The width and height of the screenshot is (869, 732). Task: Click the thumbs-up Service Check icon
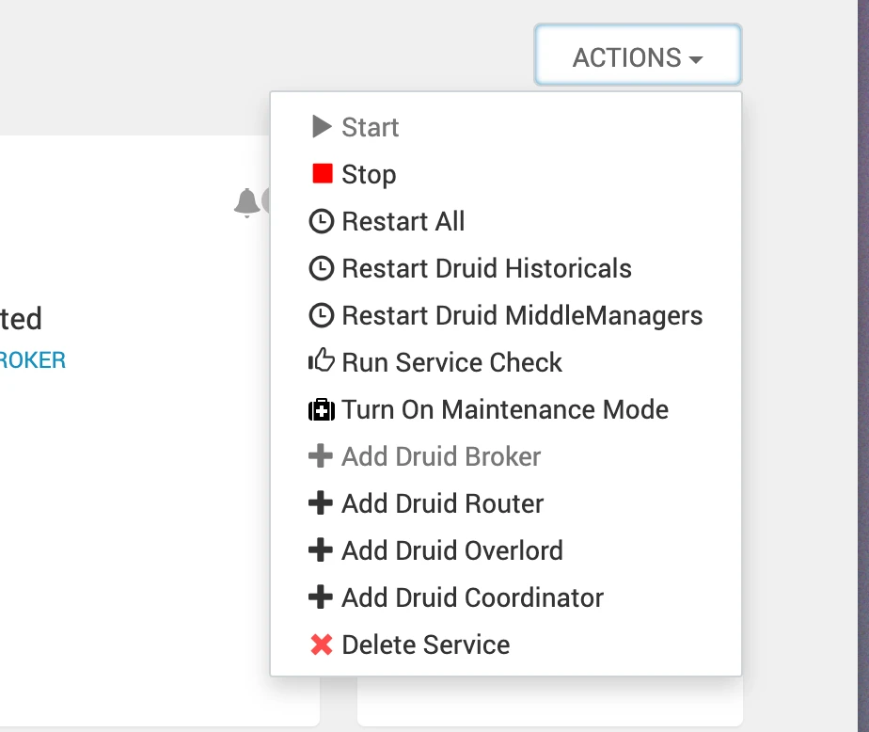(x=322, y=360)
